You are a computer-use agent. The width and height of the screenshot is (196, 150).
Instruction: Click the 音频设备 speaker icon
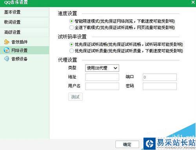click(x=7, y=59)
